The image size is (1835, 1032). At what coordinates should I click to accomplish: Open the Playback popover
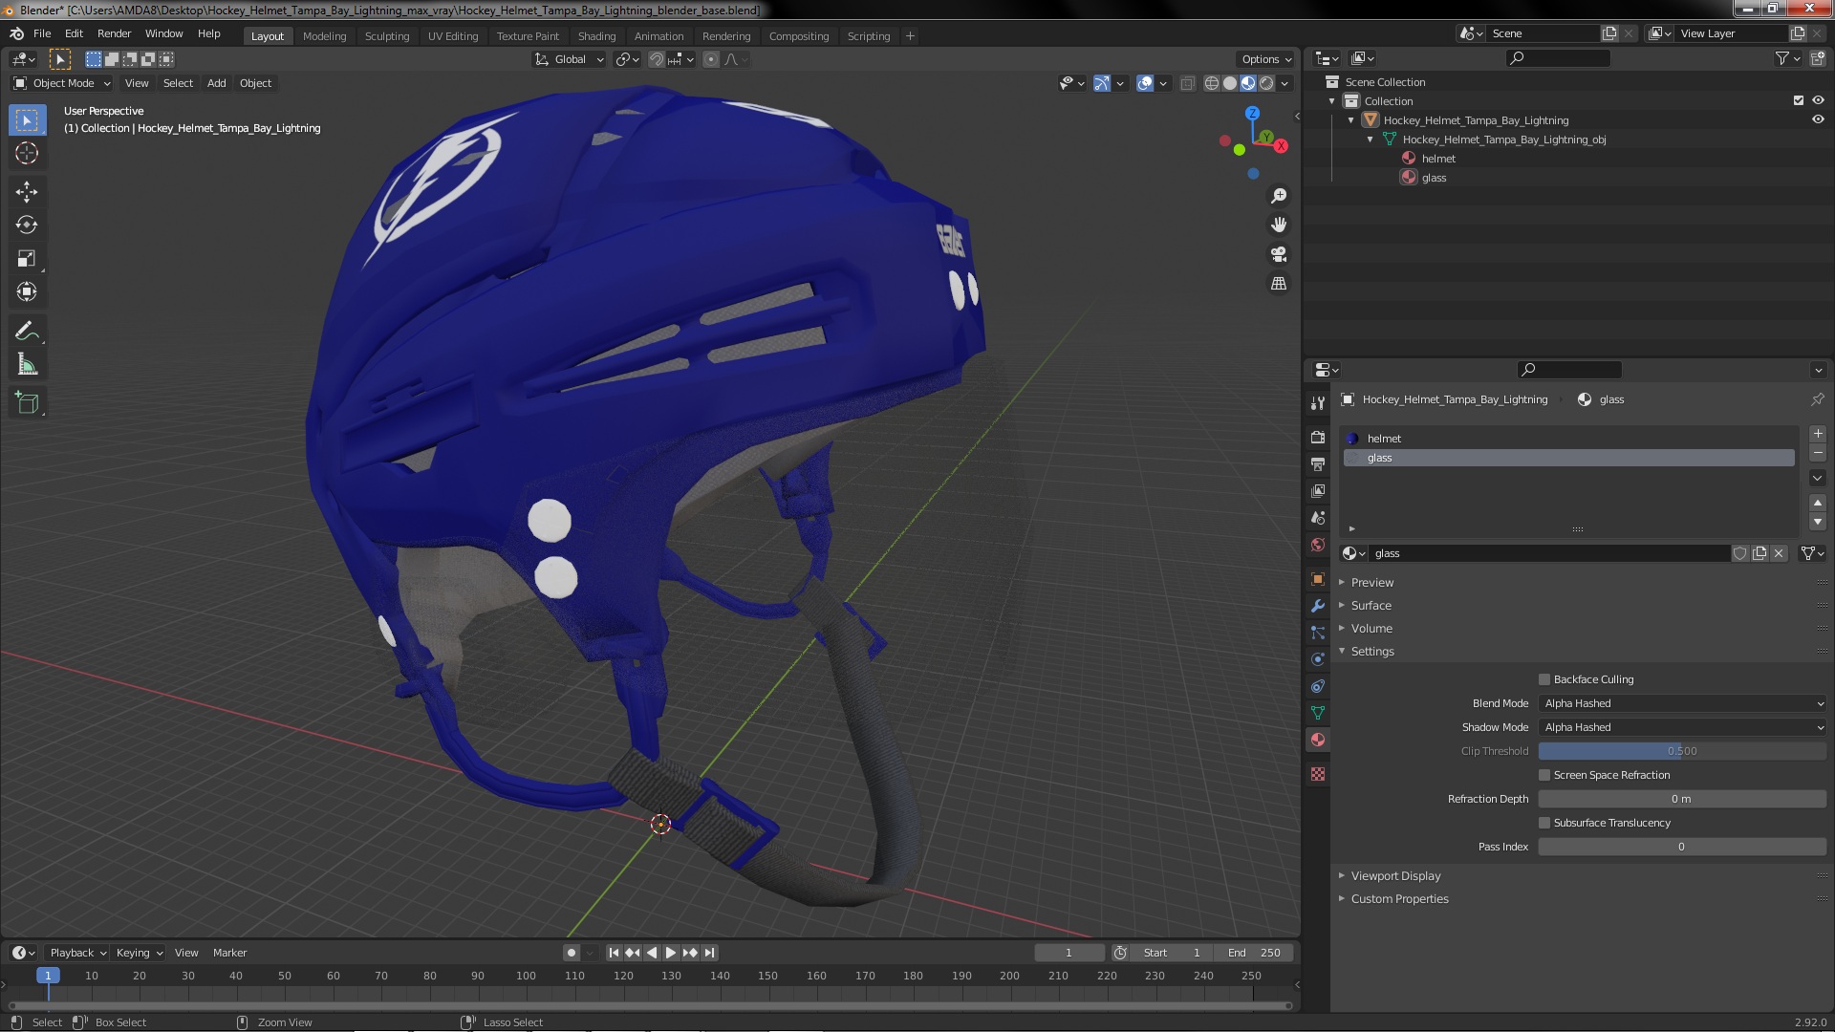[x=76, y=953]
